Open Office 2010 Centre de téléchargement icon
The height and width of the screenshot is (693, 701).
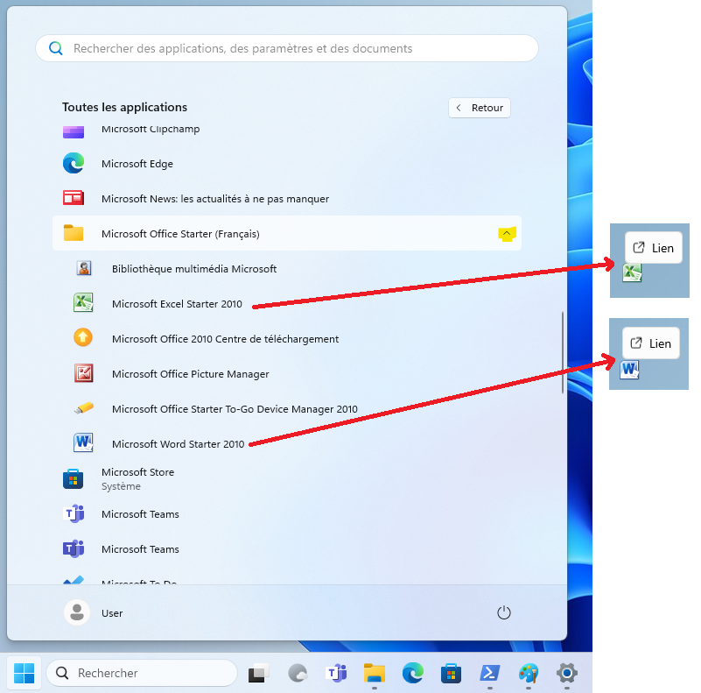coord(83,337)
